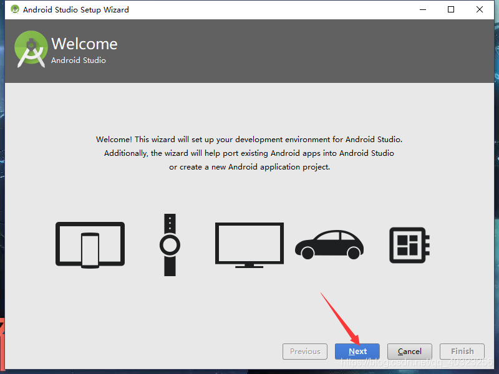This screenshot has width=499, height=374.
Task: Click the greyed-out Finish button
Action: click(462, 352)
